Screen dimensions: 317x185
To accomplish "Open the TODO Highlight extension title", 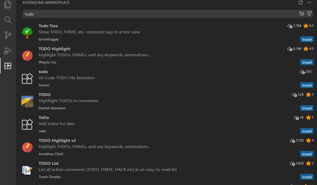I will point(54,49).
